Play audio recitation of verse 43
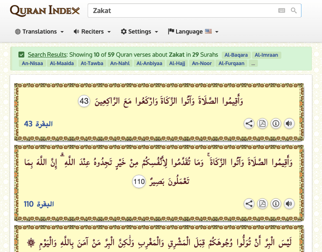 pyautogui.click(x=289, y=123)
